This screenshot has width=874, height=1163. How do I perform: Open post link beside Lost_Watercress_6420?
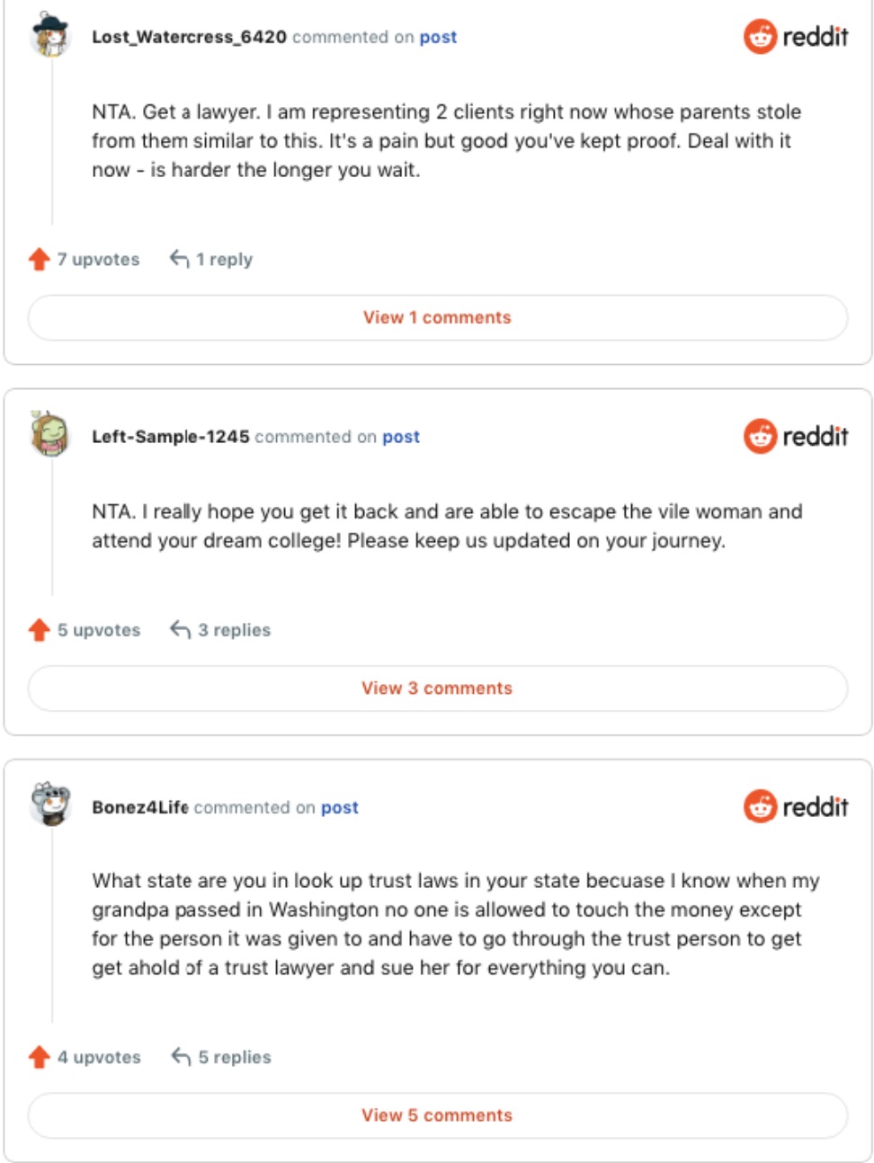point(438,37)
